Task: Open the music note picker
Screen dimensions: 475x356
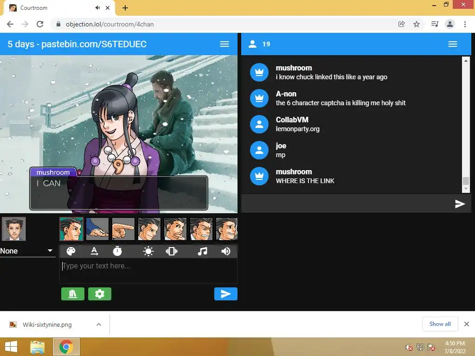Action: (202, 251)
